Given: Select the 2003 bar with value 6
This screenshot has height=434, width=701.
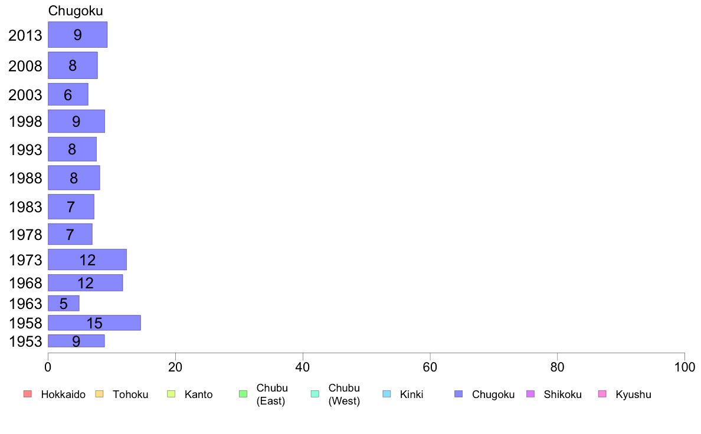Looking at the screenshot, I should [68, 94].
